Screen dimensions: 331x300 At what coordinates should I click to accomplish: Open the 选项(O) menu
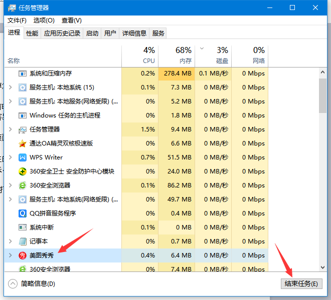click(x=44, y=20)
